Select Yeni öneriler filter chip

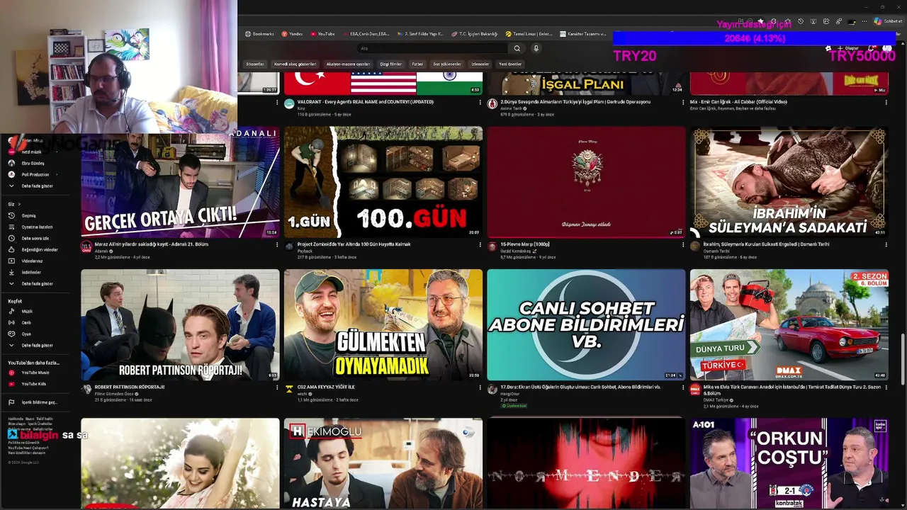pyautogui.click(x=510, y=64)
